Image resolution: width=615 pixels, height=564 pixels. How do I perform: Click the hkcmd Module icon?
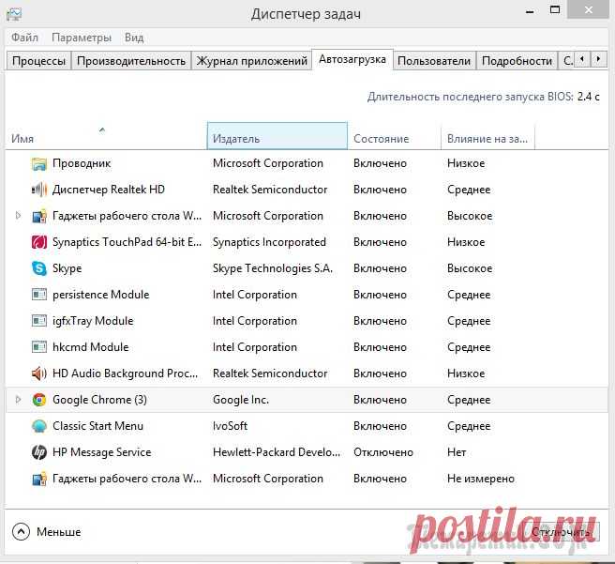[x=39, y=347]
